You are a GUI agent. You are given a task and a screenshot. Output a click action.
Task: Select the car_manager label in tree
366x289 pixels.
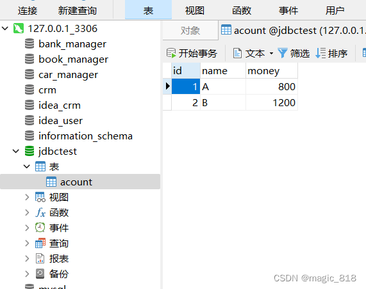click(68, 75)
